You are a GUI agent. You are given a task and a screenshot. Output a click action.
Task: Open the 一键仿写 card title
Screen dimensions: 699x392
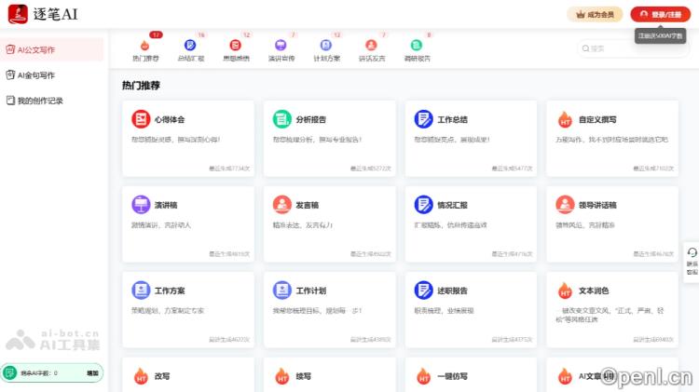[452, 376]
